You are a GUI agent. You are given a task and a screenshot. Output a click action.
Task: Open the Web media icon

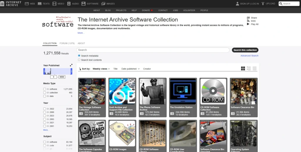pos(27,4)
